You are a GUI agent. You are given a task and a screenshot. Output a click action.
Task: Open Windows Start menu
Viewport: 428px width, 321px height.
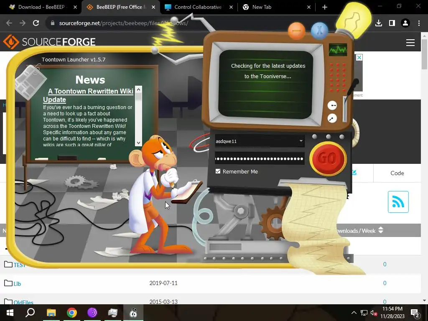pos(10,313)
